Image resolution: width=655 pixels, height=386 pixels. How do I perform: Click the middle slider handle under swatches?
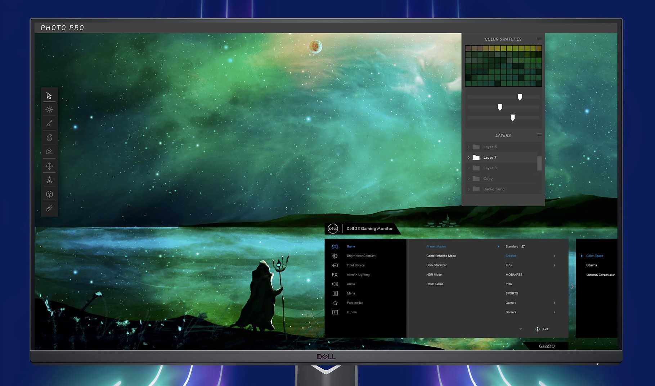500,107
